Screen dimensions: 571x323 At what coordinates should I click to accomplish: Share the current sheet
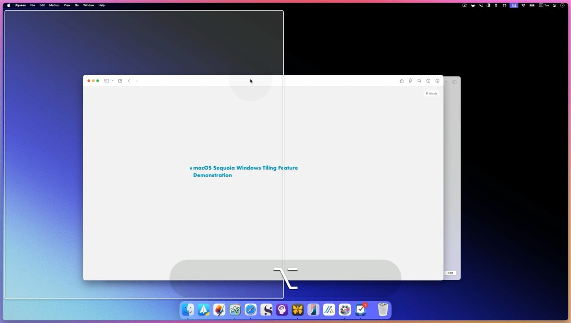point(401,81)
